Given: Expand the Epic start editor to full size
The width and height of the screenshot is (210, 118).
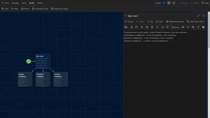Looking at the screenshot, I should (198, 16).
